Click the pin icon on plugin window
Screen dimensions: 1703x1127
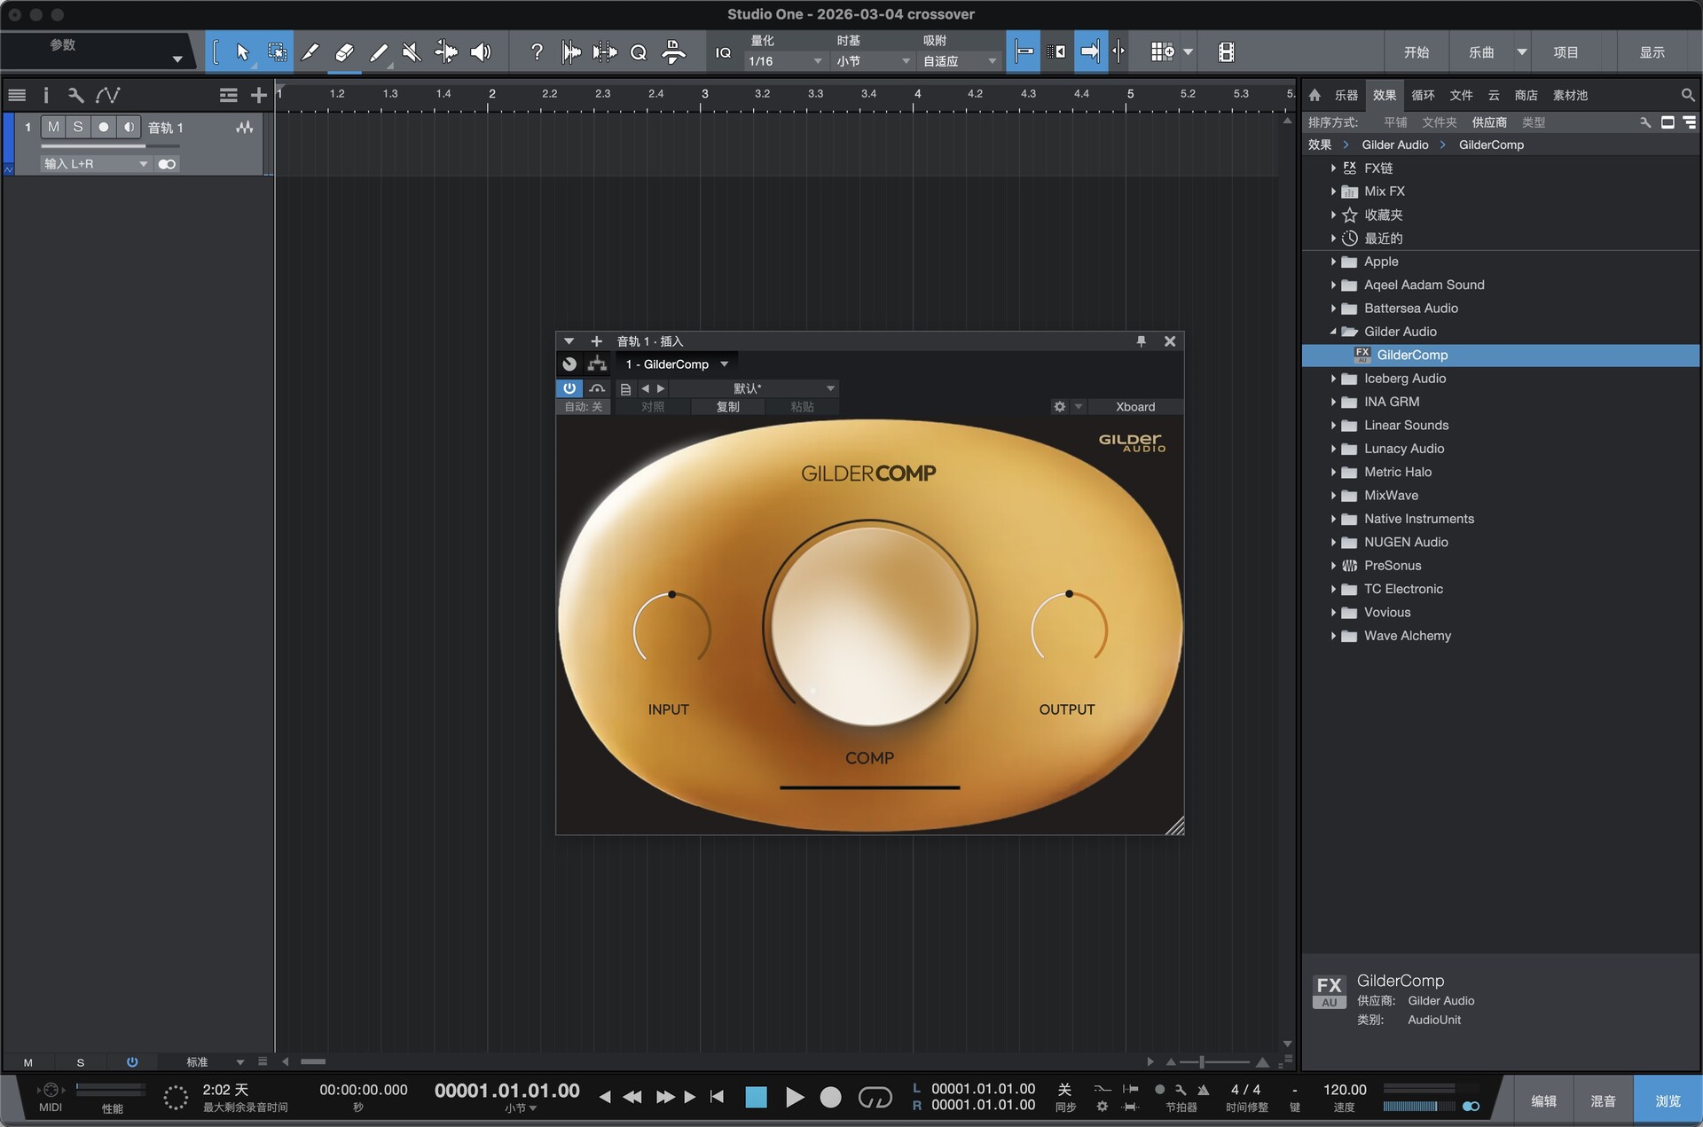[1142, 341]
